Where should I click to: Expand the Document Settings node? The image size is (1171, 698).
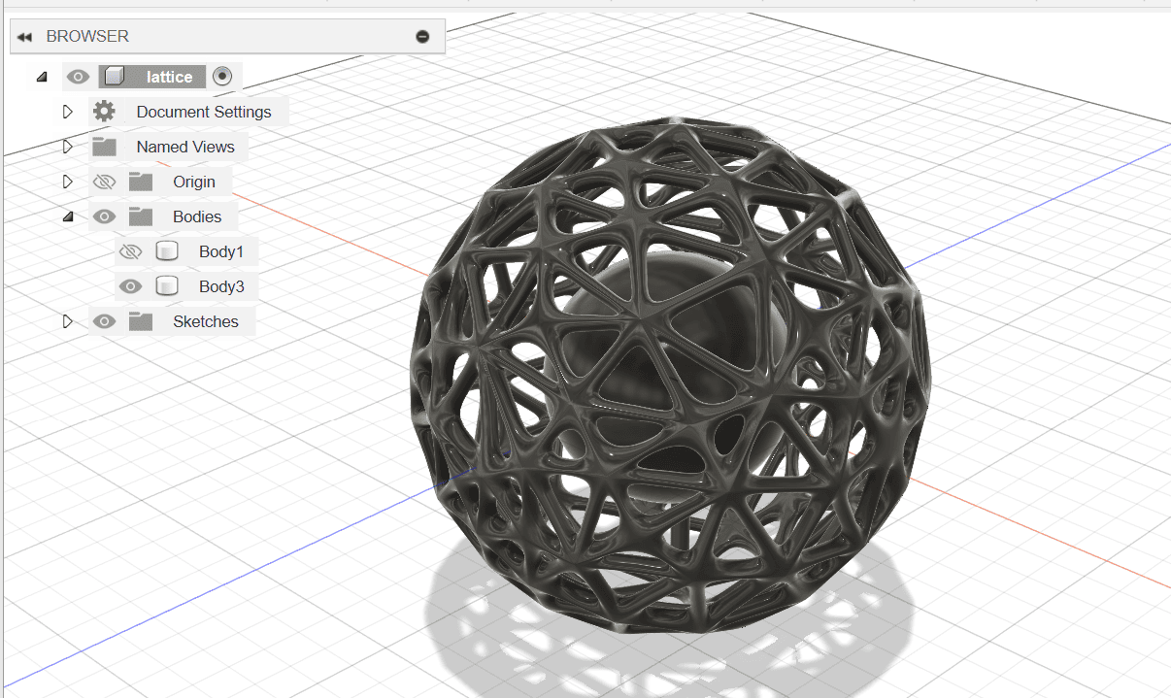point(68,112)
